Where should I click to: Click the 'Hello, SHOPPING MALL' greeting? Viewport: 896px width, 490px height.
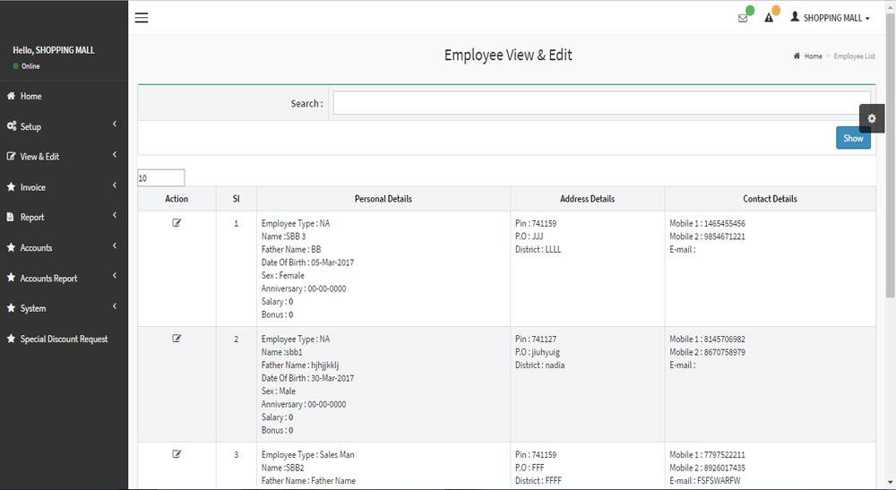click(54, 50)
